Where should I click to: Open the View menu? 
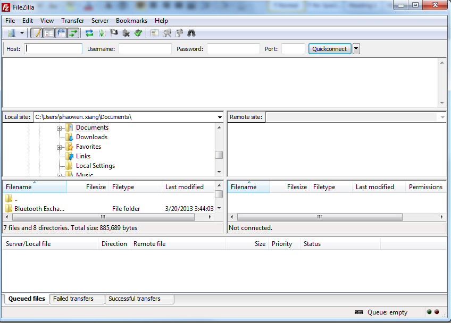coord(47,21)
